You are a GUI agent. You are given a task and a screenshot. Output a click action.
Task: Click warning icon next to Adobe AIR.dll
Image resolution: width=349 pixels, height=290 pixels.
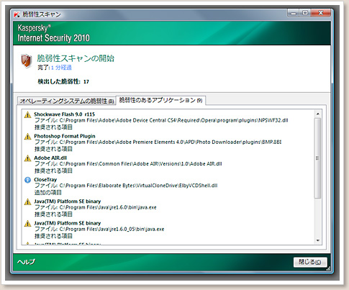point(28,158)
